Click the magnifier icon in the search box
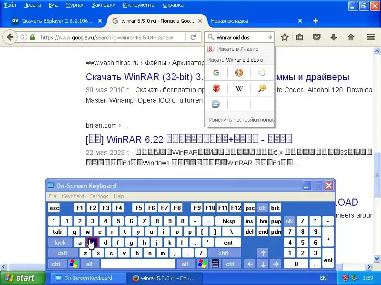The height and width of the screenshot is (285, 381). 211,37
